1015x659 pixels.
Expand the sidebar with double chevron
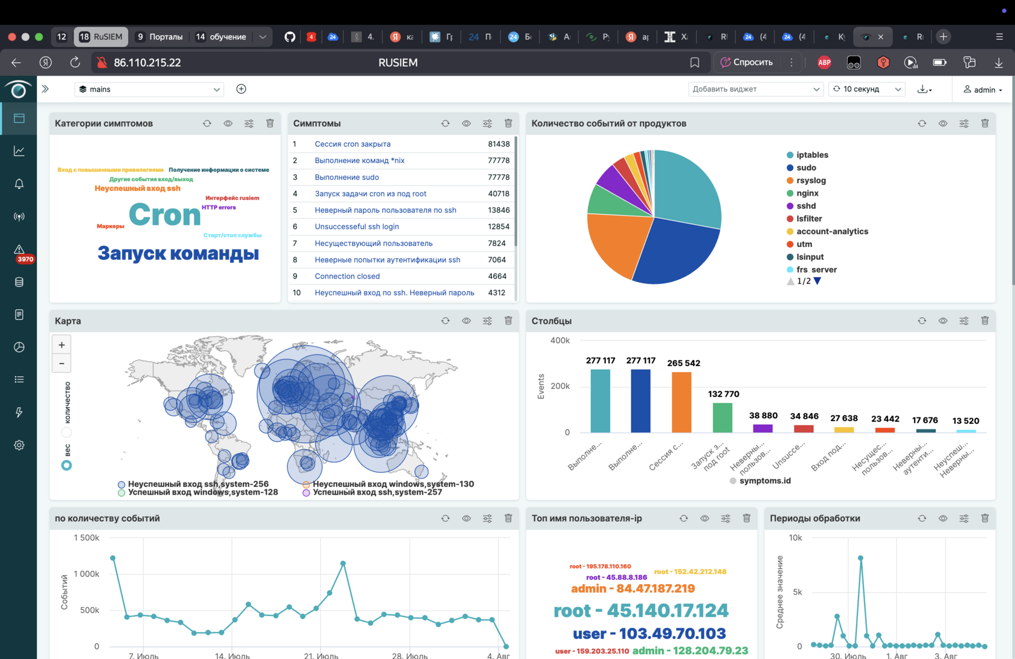click(x=45, y=89)
